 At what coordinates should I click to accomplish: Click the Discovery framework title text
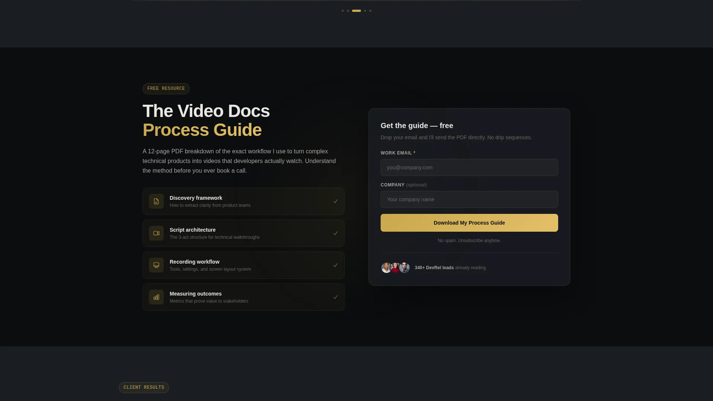[x=196, y=198]
